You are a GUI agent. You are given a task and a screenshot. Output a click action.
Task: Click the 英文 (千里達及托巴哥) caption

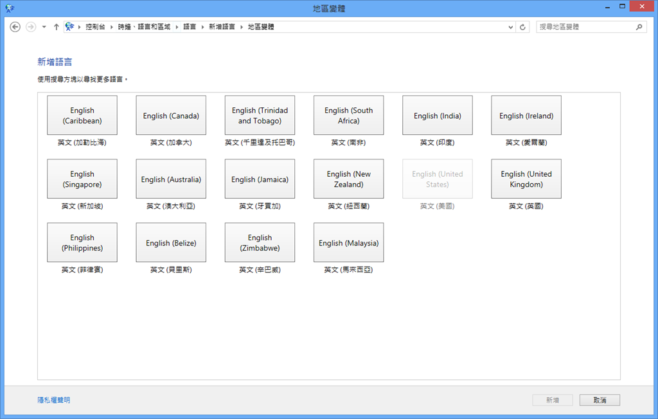[260, 143]
